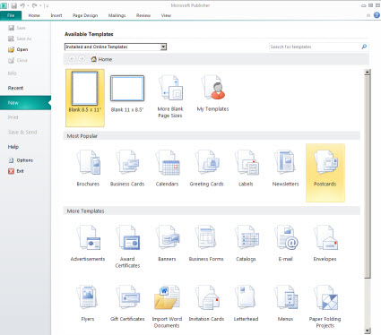Click the Search for templates field
The image size is (381, 335).
tap(316, 47)
